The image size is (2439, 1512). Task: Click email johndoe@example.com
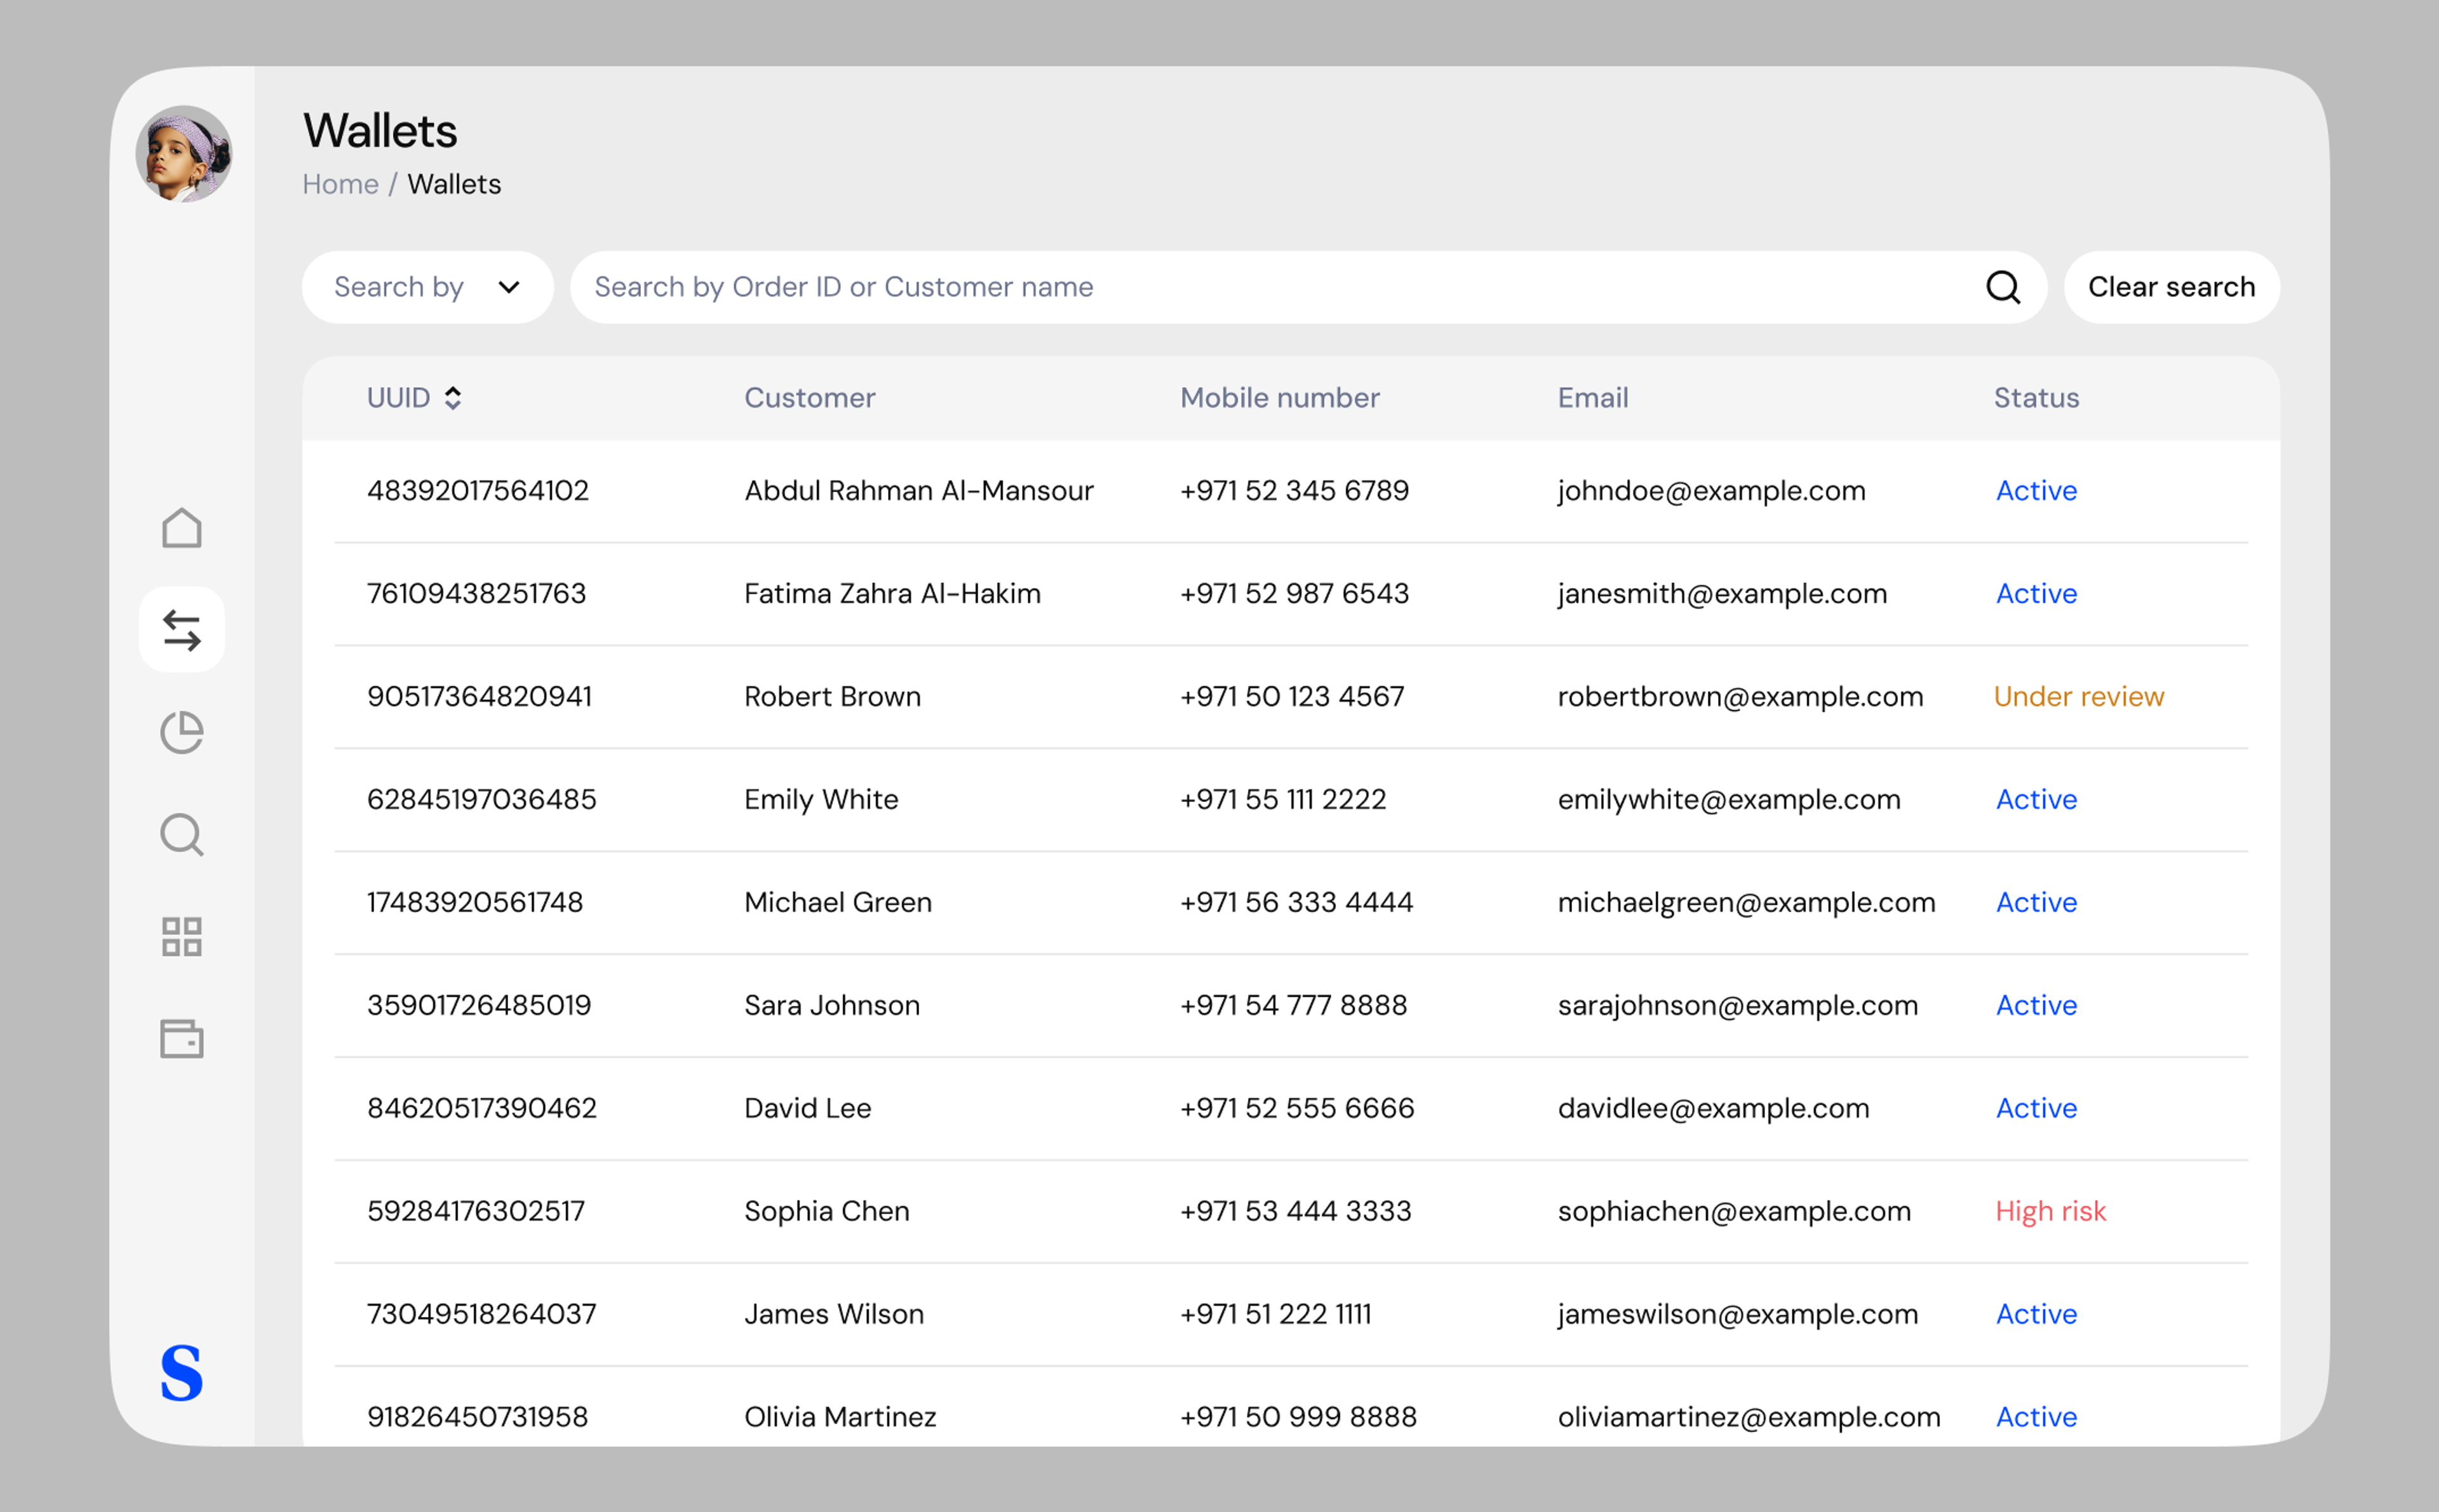tap(1712, 491)
